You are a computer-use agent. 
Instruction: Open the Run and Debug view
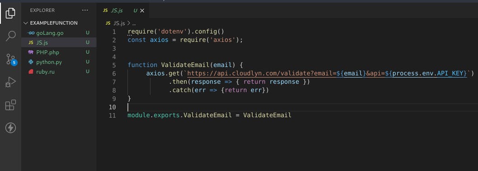(10, 82)
